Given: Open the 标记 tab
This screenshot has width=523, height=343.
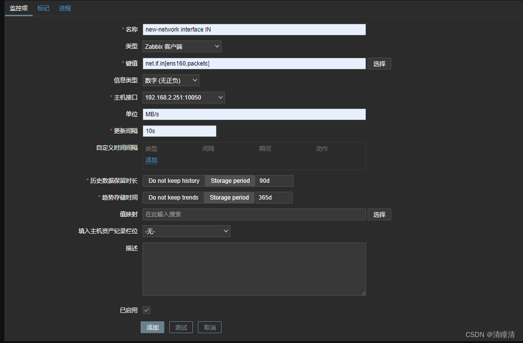Looking at the screenshot, I should click(43, 8).
